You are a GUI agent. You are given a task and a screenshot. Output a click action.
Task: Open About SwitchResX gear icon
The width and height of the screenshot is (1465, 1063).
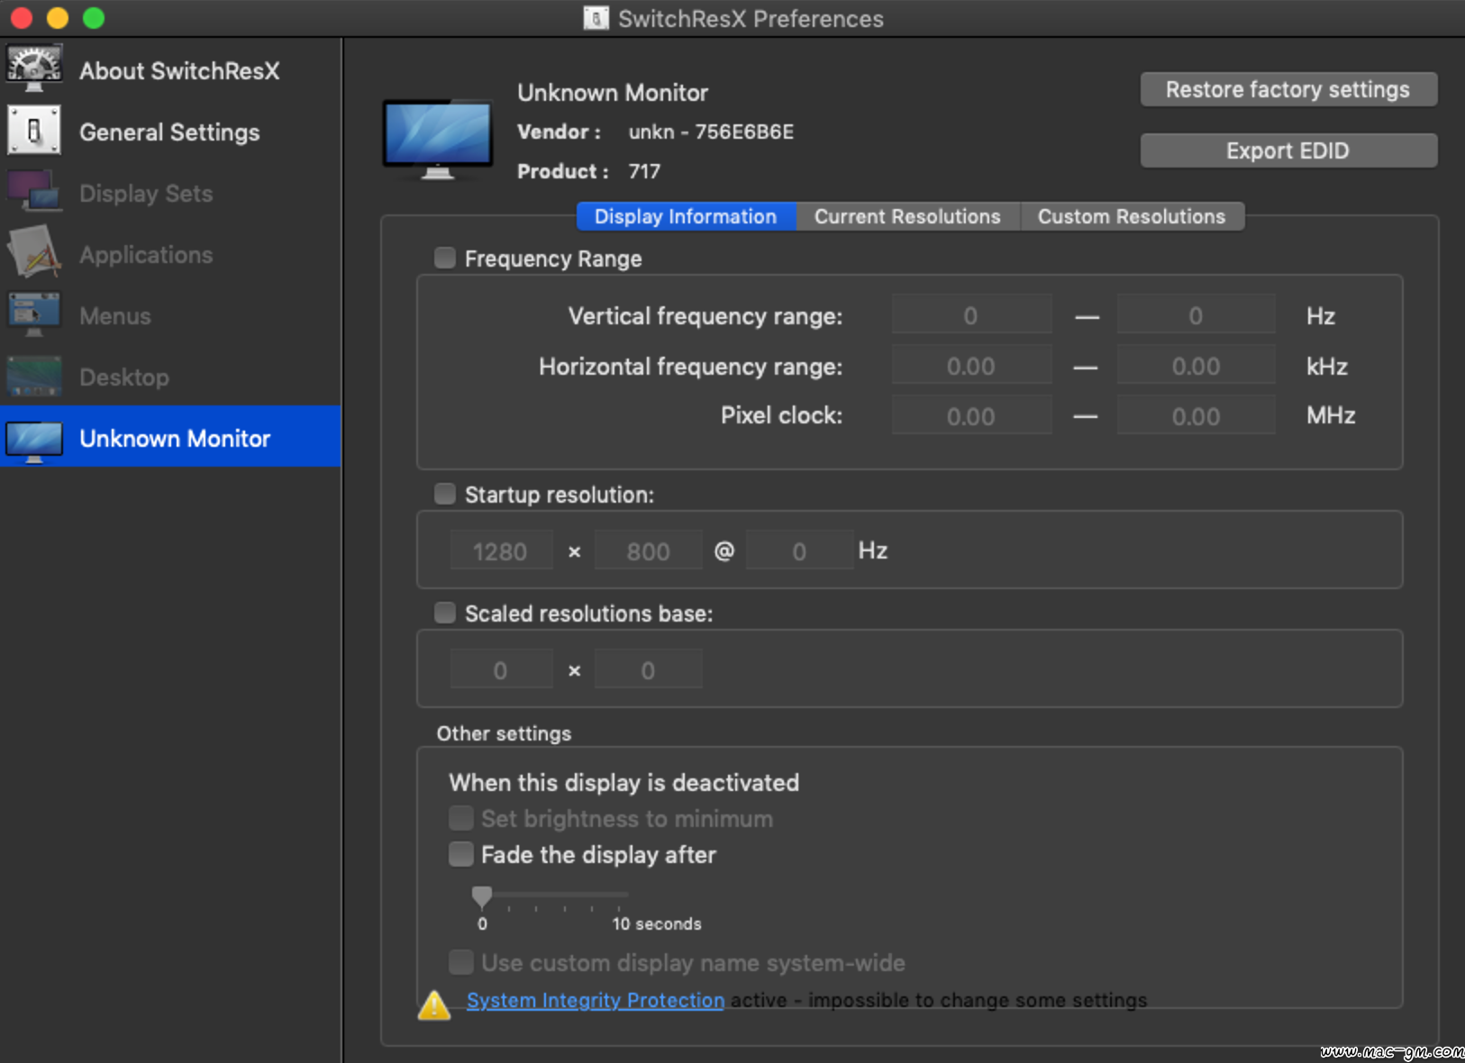tap(34, 68)
